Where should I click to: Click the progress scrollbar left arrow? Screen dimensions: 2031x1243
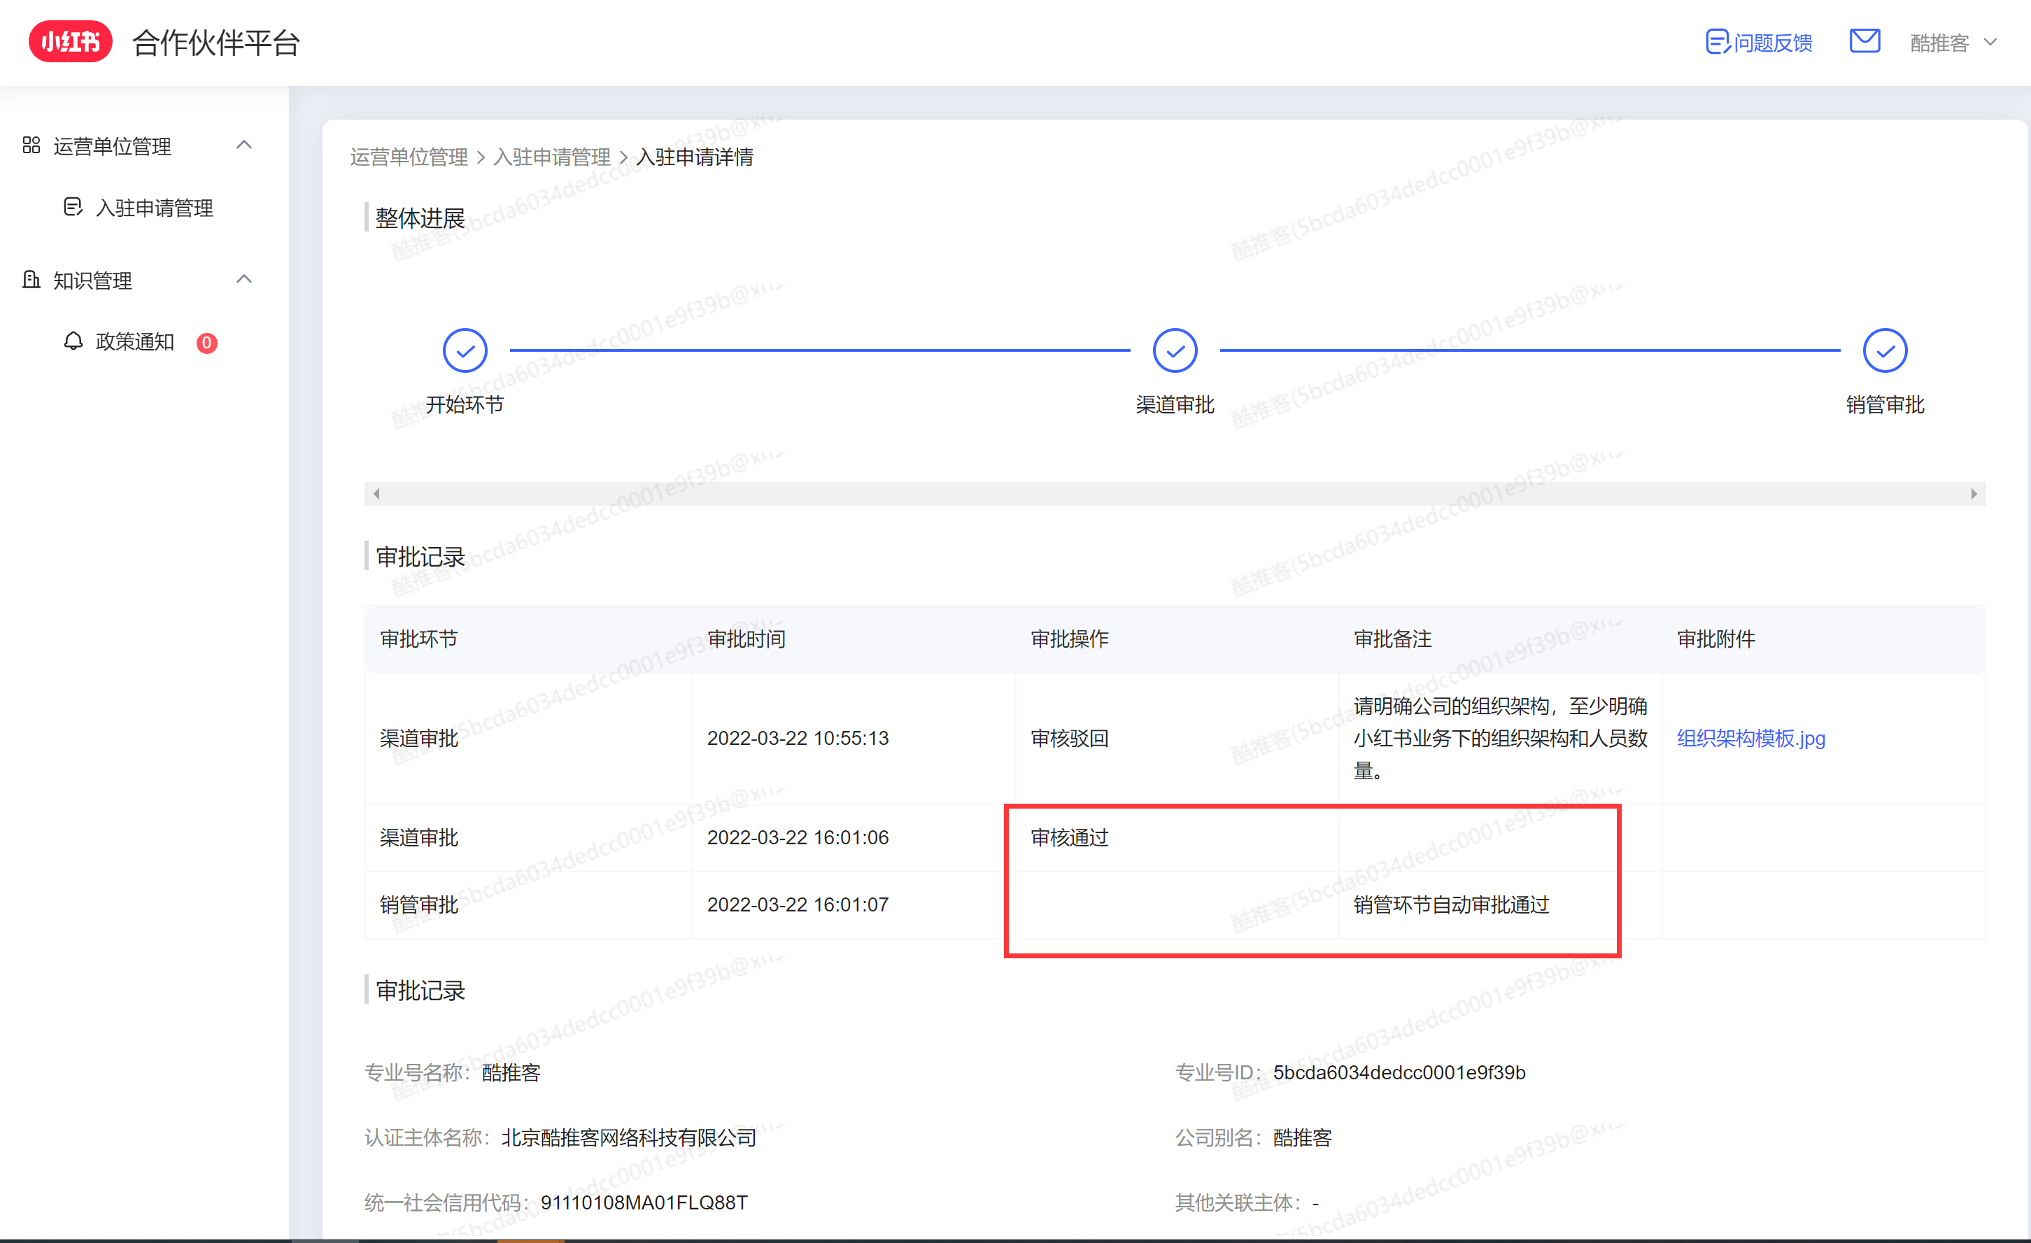(x=376, y=494)
